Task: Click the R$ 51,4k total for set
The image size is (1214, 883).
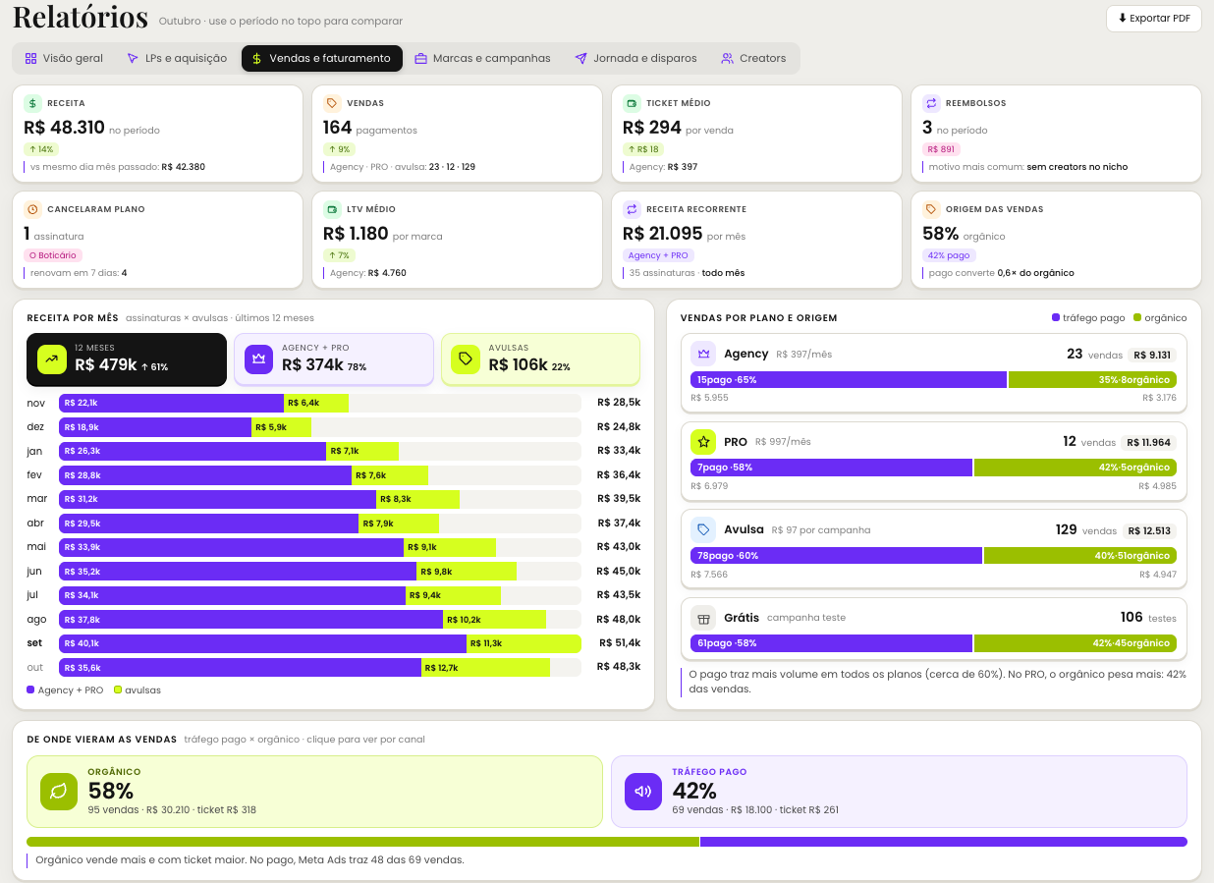Action: (x=620, y=643)
